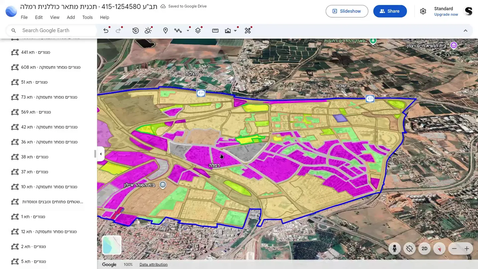Select the מגורים · תא 5 row
This screenshot has height=269, width=478.
48,261
